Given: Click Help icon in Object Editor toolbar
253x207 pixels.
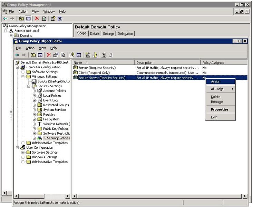Looking at the screenshot, I should [x=72, y=55].
